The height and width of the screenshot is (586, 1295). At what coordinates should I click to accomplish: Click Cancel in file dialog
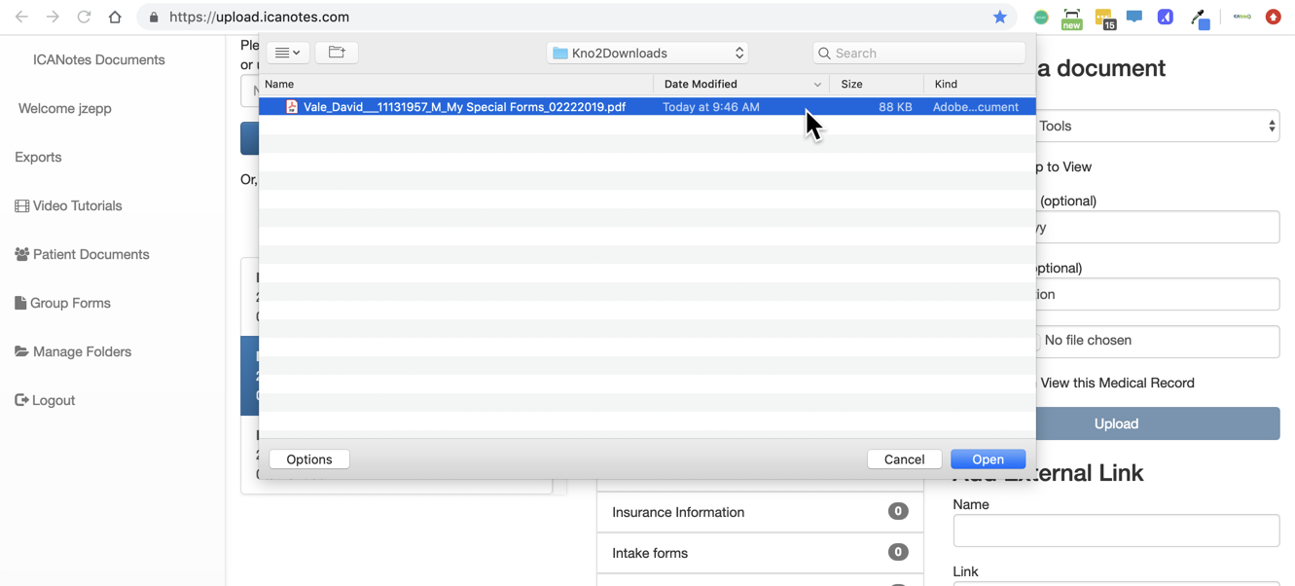click(x=904, y=459)
